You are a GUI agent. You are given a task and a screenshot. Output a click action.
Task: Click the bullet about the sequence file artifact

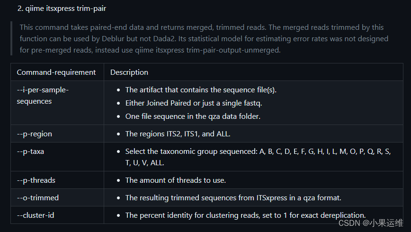click(x=201, y=90)
